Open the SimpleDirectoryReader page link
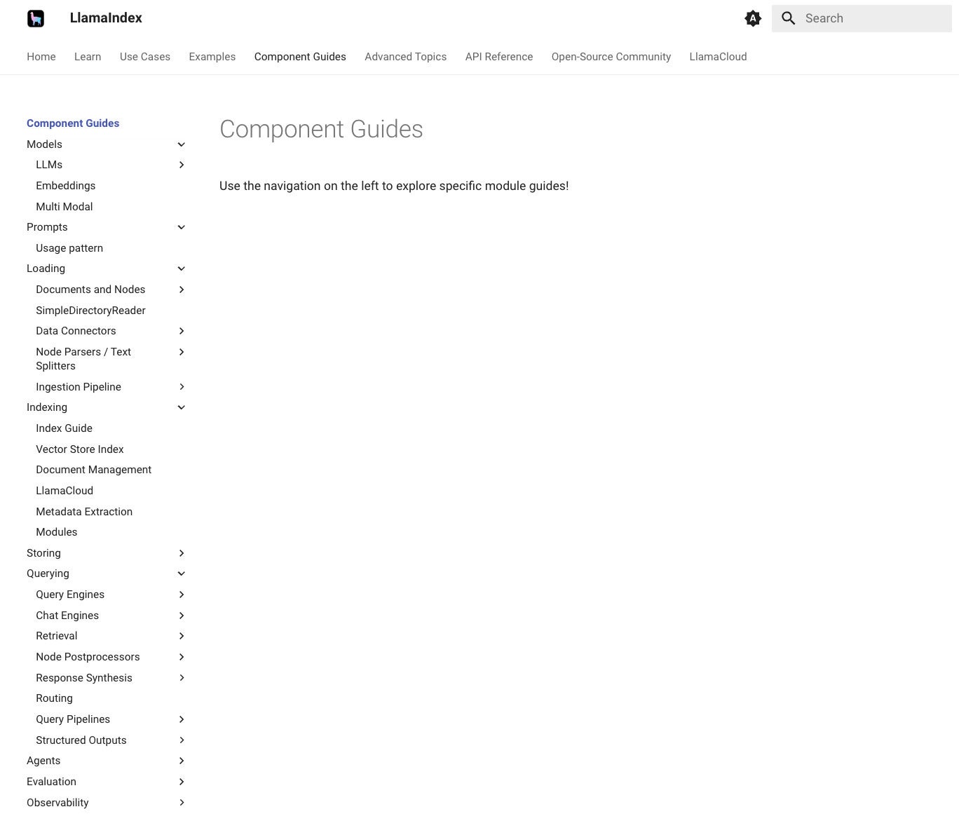This screenshot has height=828, width=959. (90, 311)
